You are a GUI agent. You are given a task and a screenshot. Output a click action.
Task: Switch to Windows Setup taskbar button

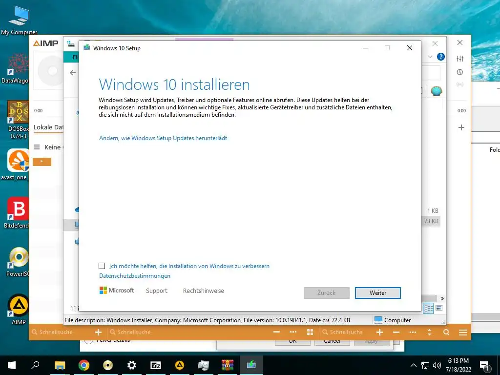click(x=251, y=365)
